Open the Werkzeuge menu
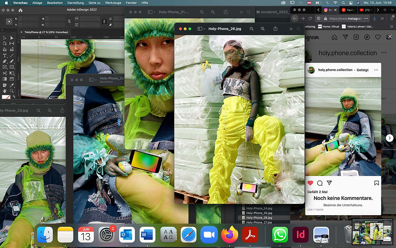 113,3
